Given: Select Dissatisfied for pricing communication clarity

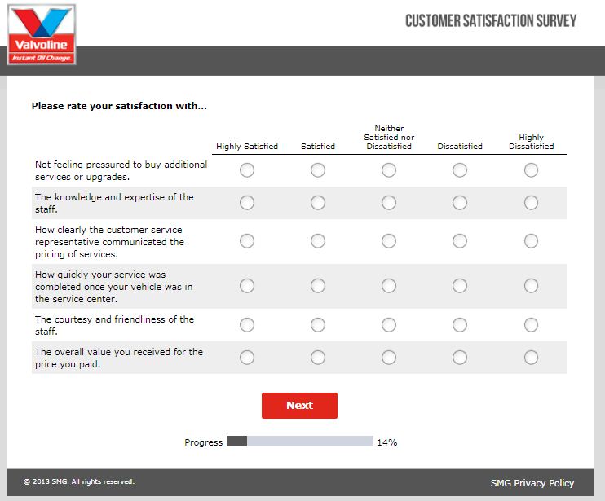Looking at the screenshot, I should pyautogui.click(x=460, y=241).
